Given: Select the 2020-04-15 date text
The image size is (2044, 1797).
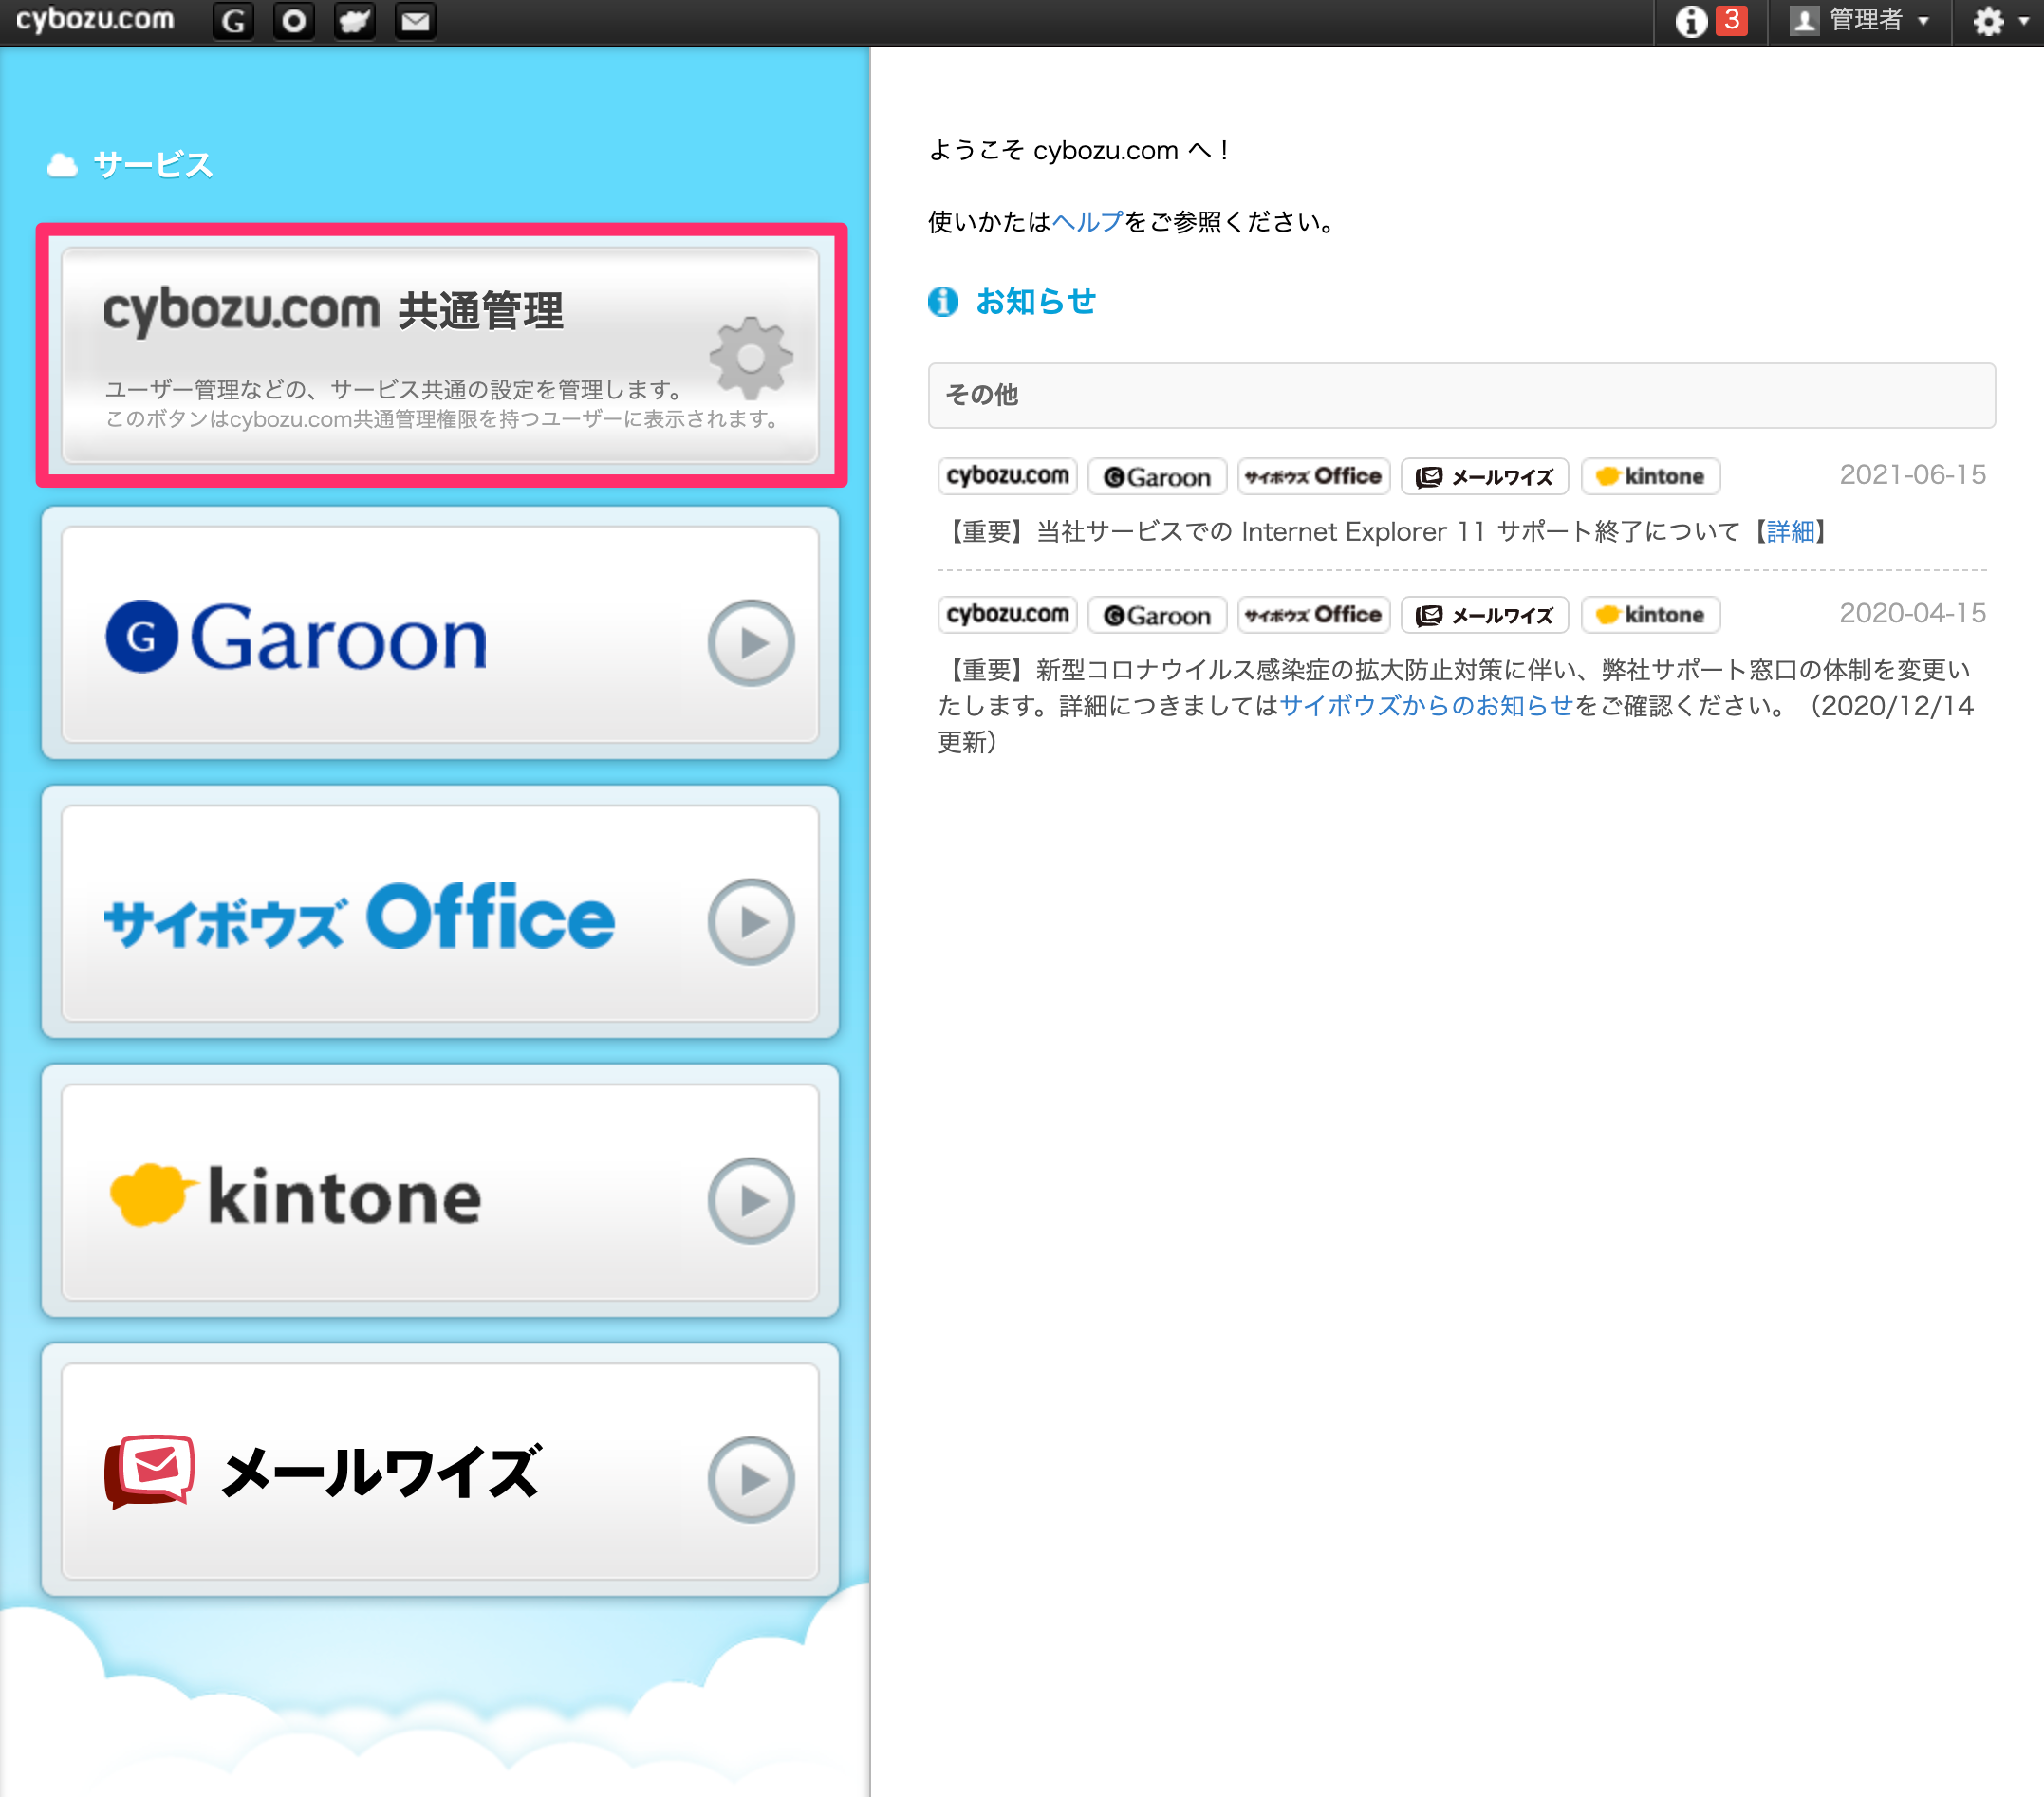Looking at the screenshot, I should click(1912, 613).
